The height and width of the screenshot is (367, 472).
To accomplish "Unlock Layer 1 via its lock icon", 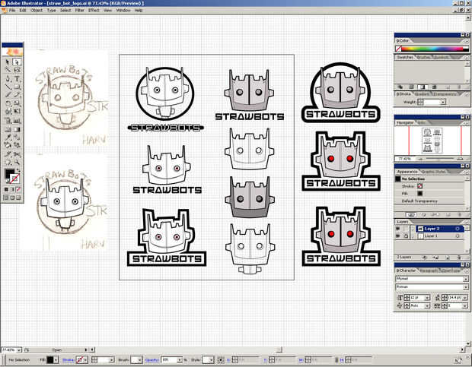I will click(406, 236).
